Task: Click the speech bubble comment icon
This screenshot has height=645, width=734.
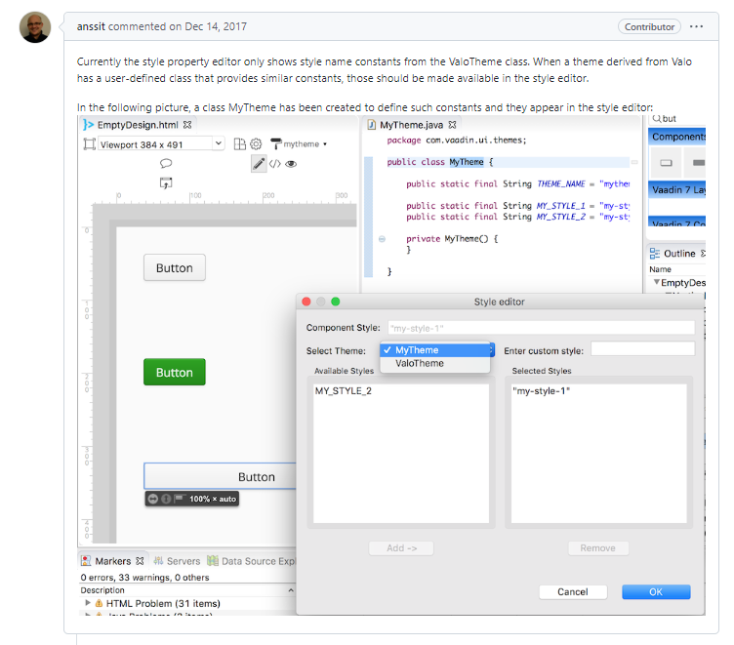Action: tap(166, 164)
